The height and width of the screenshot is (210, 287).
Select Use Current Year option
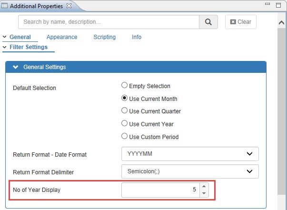(x=125, y=124)
